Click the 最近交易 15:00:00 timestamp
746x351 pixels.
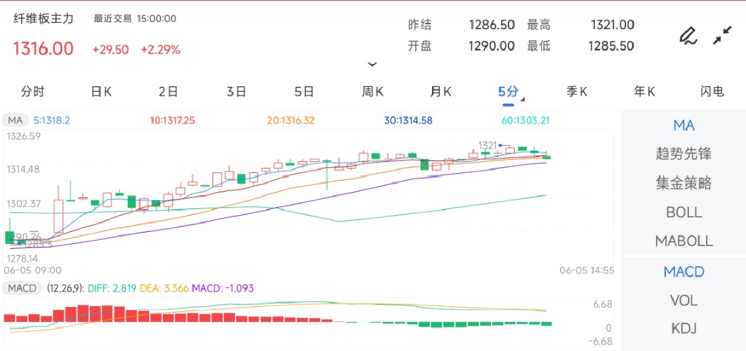tap(135, 19)
